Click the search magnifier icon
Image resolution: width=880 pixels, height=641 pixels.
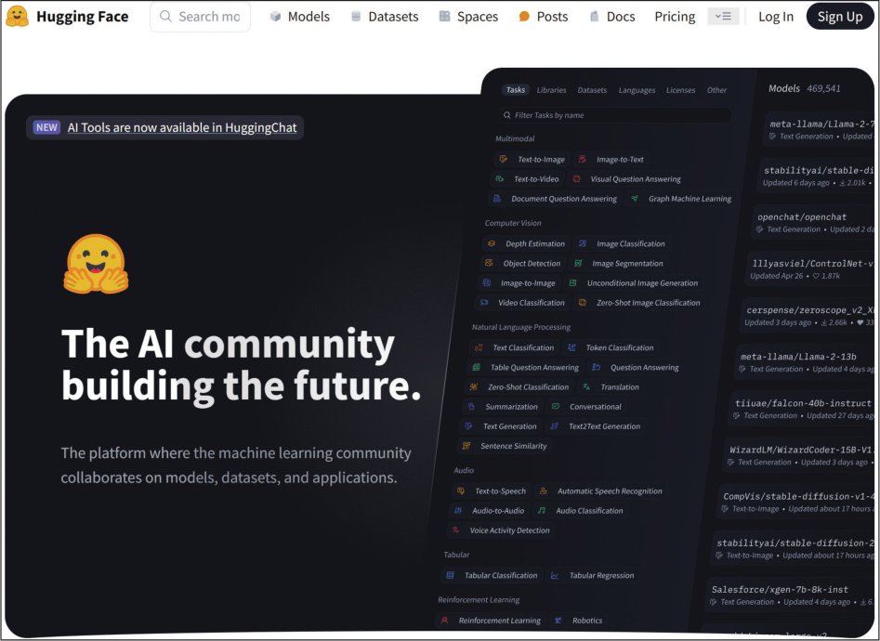[165, 17]
